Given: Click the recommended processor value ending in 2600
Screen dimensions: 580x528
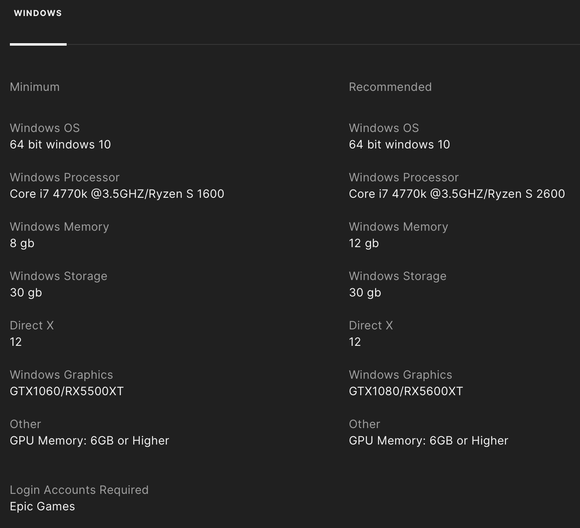Looking at the screenshot, I should [x=457, y=194].
